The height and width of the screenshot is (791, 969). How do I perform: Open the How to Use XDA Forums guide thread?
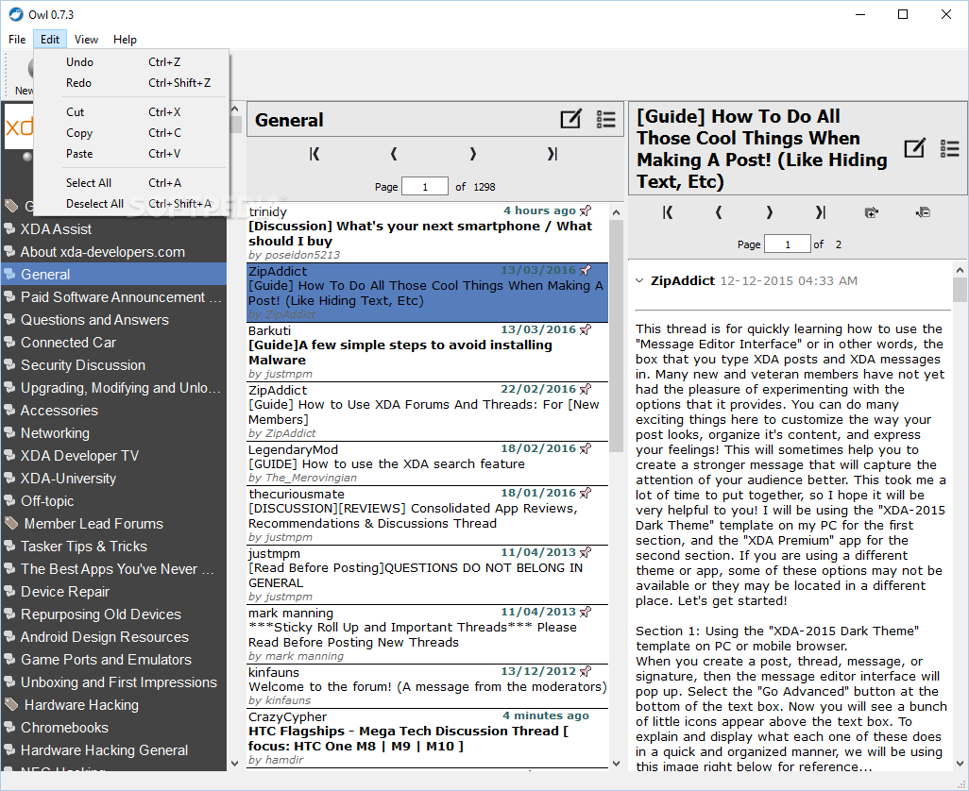pyautogui.click(x=427, y=412)
